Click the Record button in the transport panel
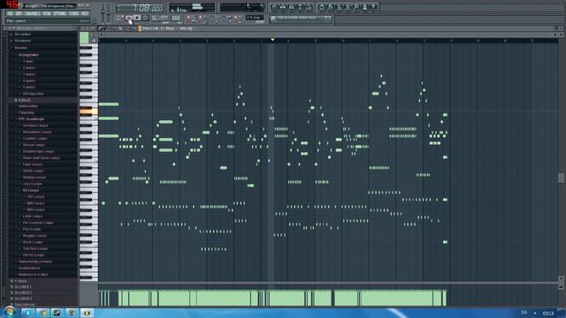 [145, 18]
